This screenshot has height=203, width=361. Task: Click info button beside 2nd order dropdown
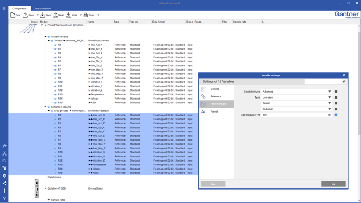336,109
